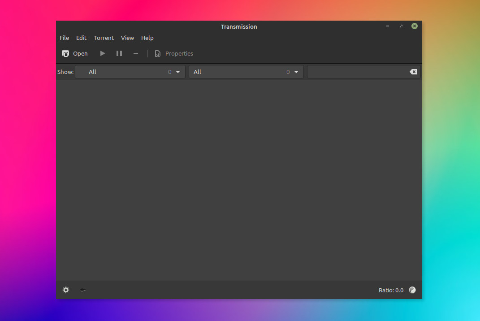Open the View menu
The image size is (480, 321).
pyautogui.click(x=127, y=38)
